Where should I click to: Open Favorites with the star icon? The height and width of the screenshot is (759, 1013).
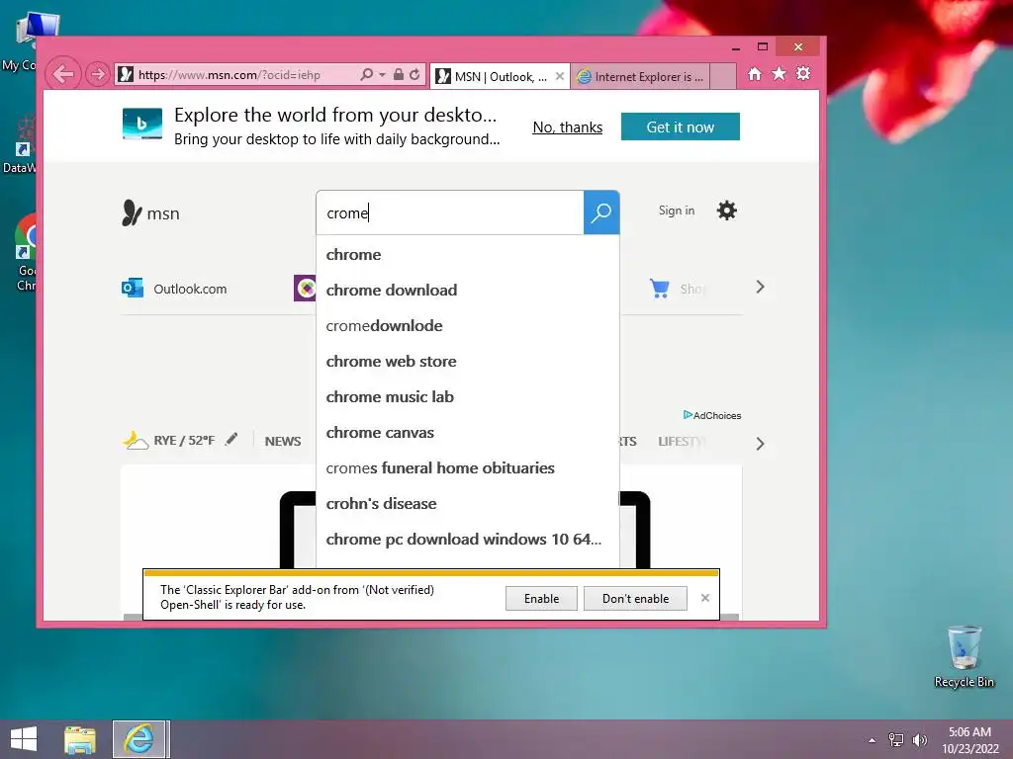(x=780, y=73)
